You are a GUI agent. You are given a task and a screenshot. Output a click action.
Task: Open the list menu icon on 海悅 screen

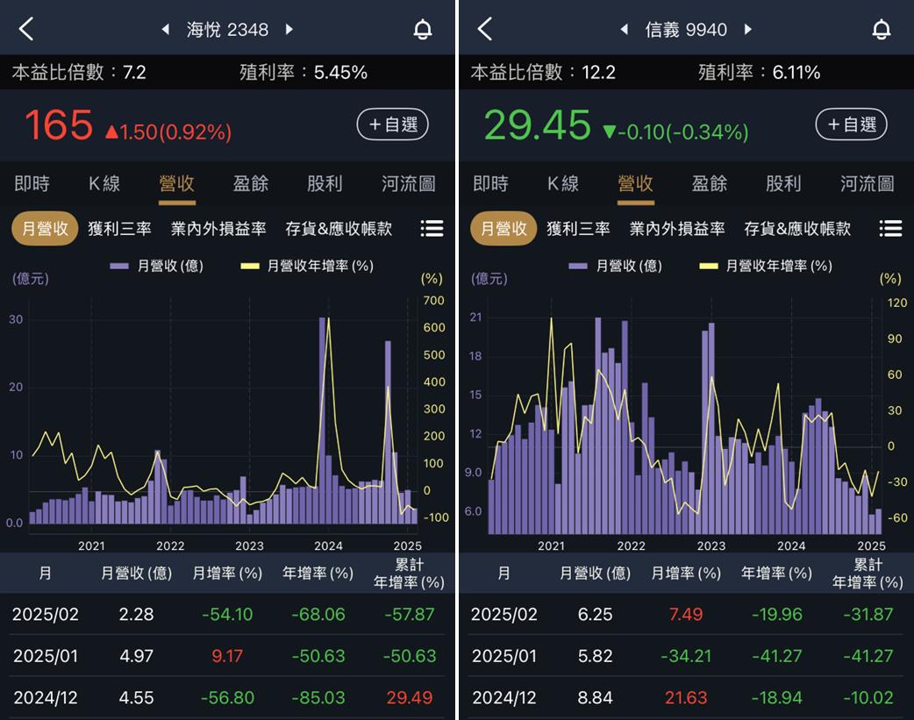[x=432, y=229]
